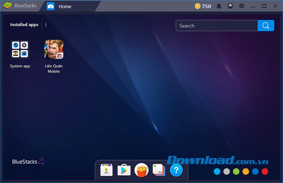283x183 pixels.
Task: Select the gray color dot
Action: [x=226, y=171]
